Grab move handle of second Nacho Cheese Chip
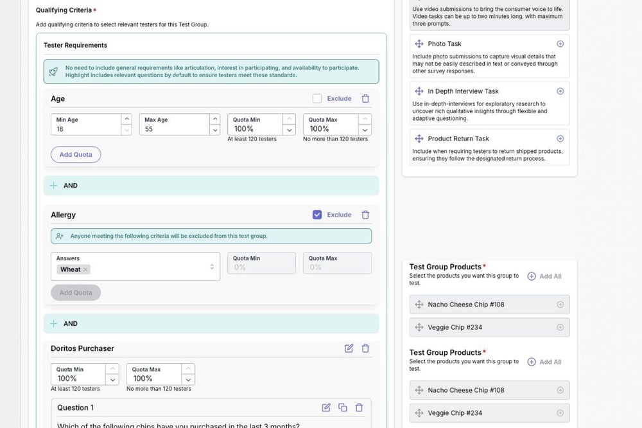The image size is (642, 428). pos(419,390)
